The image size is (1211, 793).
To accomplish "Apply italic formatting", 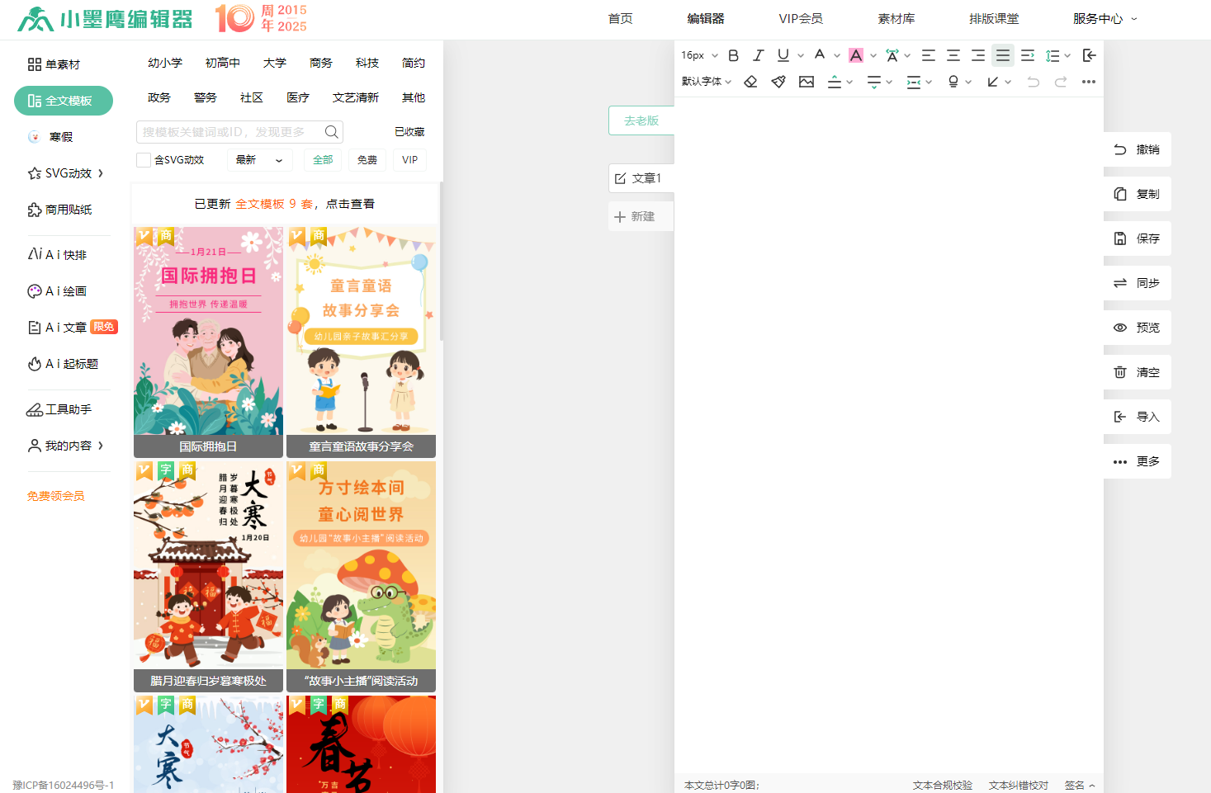I will [x=758, y=55].
